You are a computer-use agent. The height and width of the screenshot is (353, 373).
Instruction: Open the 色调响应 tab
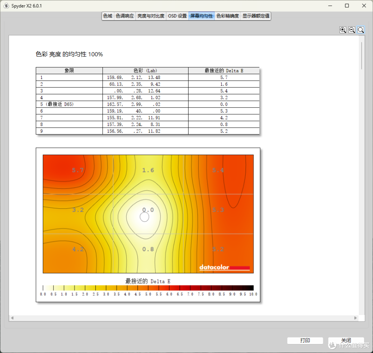[x=125, y=16]
